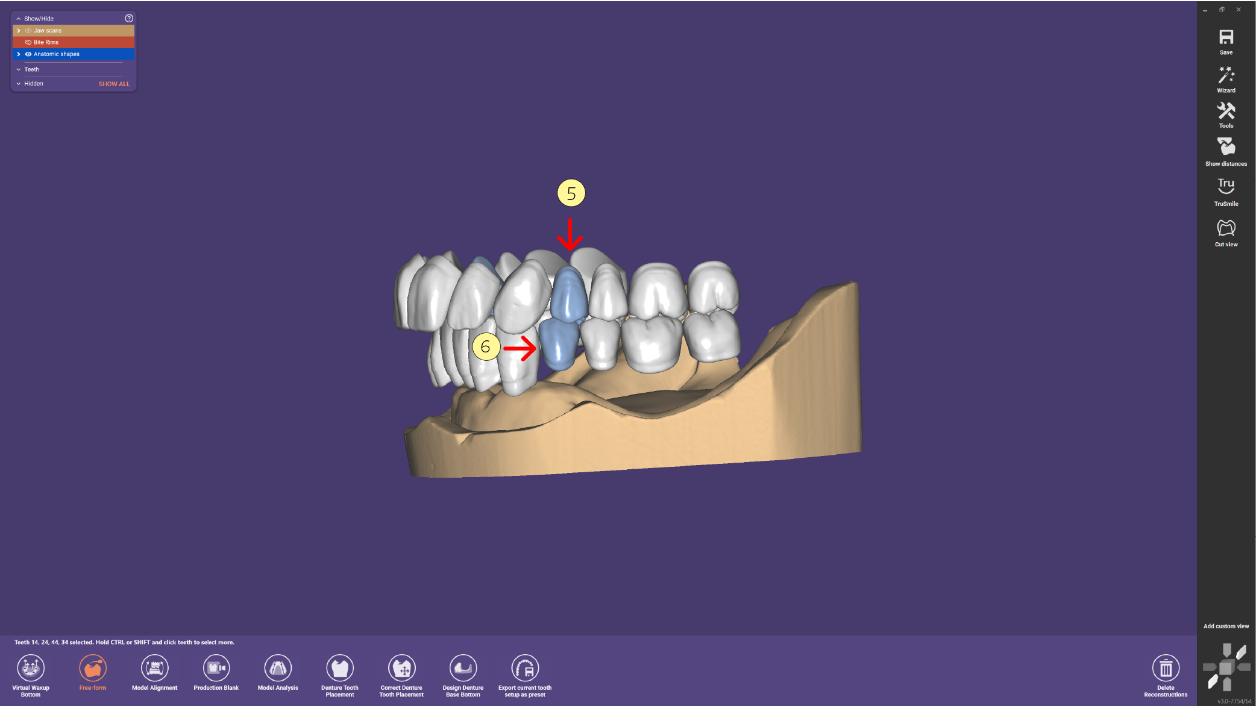Expand the Hidden section

click(19, 84)
